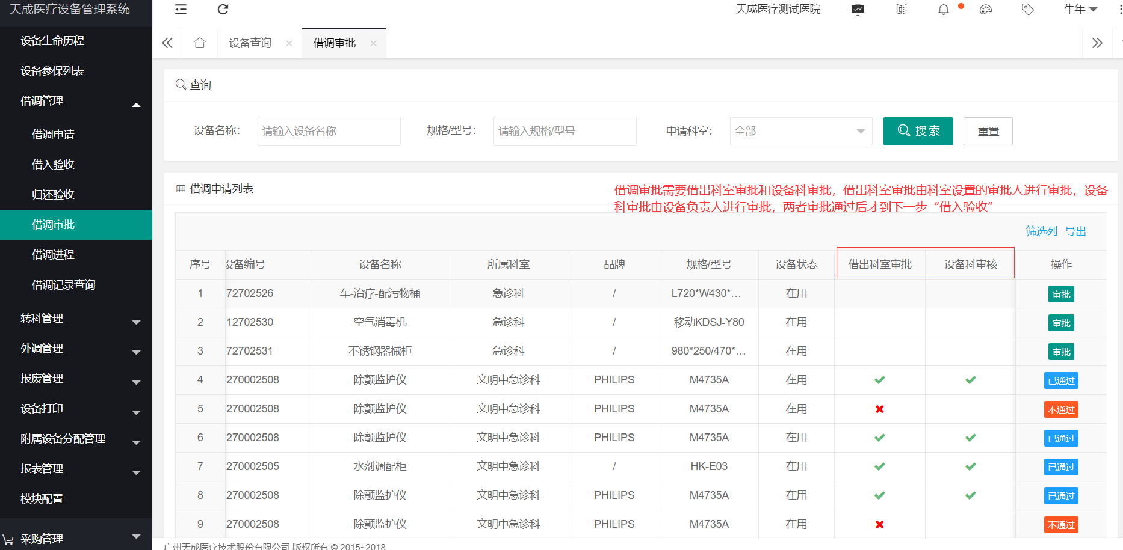
Task: Click red cross in row 9 借出科室审批
Action: pyautogui.click(x=880, y=525)
